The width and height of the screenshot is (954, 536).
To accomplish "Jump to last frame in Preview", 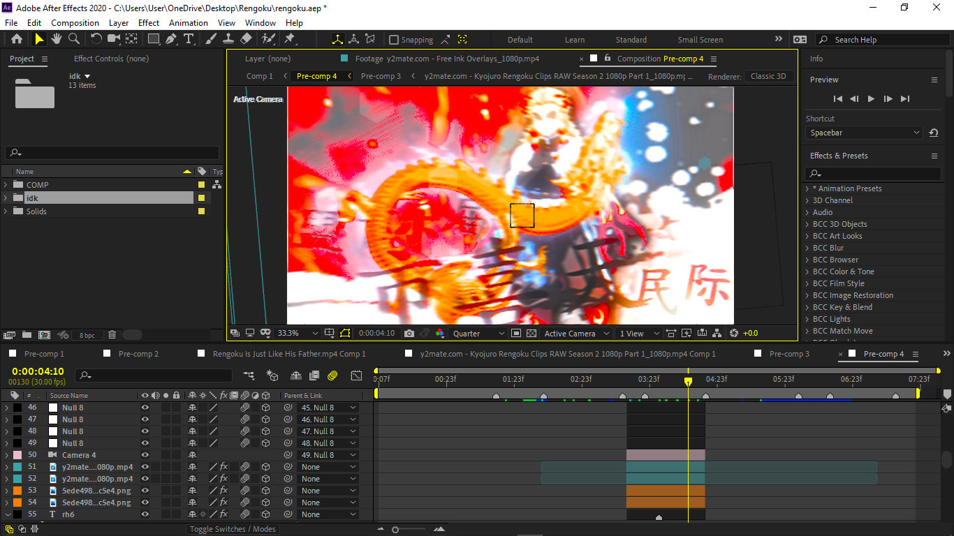I will [x=905, y=99].
